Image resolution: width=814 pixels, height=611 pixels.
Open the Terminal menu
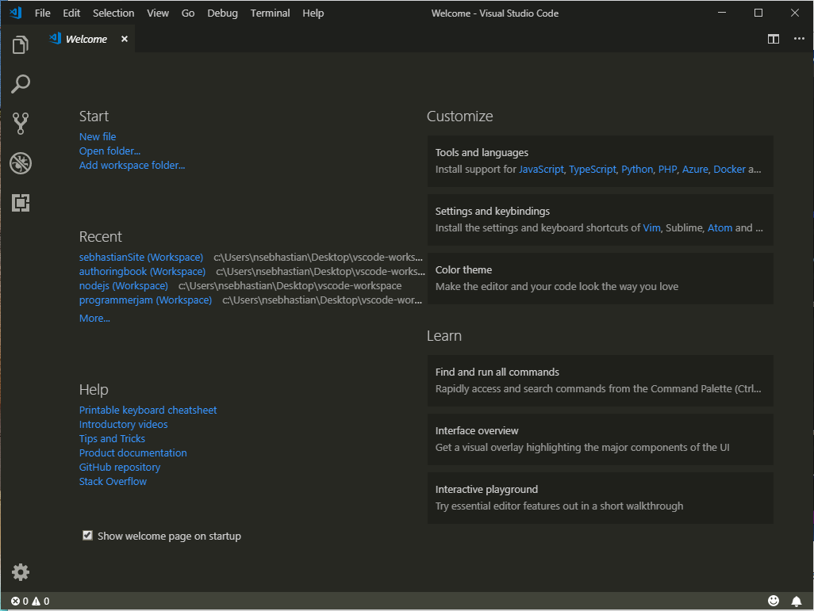pos(270,13)
